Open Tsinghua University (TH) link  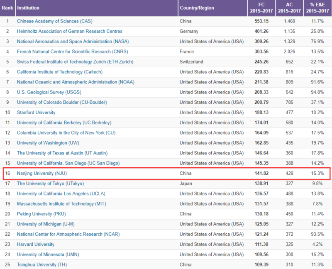click(x=42, y=264)
